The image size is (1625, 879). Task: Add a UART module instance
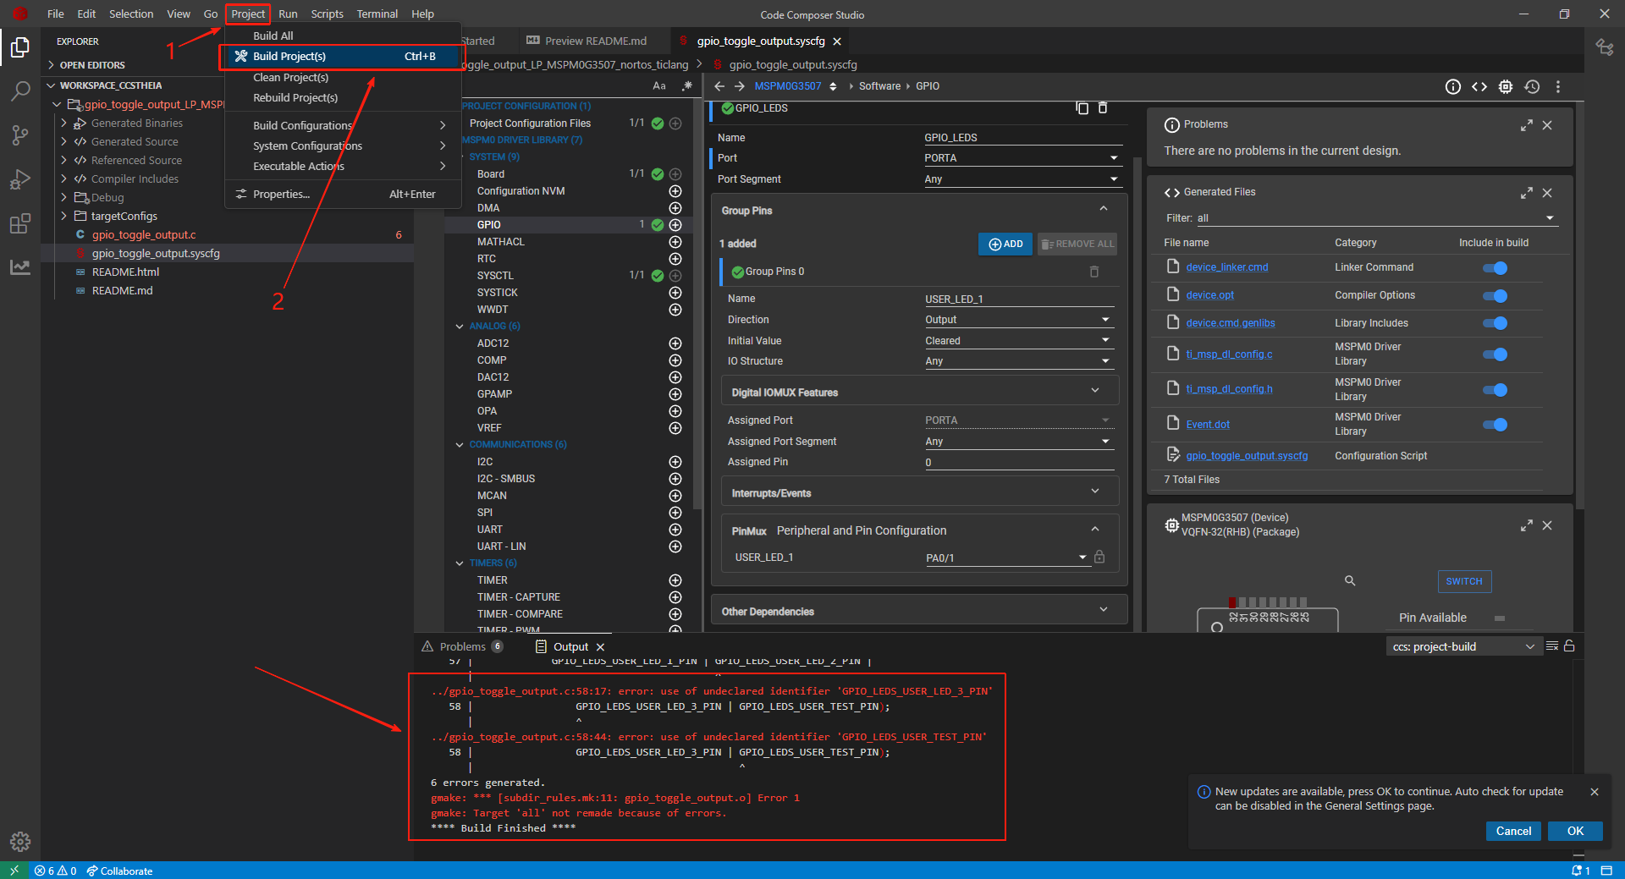click(x=675, y=530)
